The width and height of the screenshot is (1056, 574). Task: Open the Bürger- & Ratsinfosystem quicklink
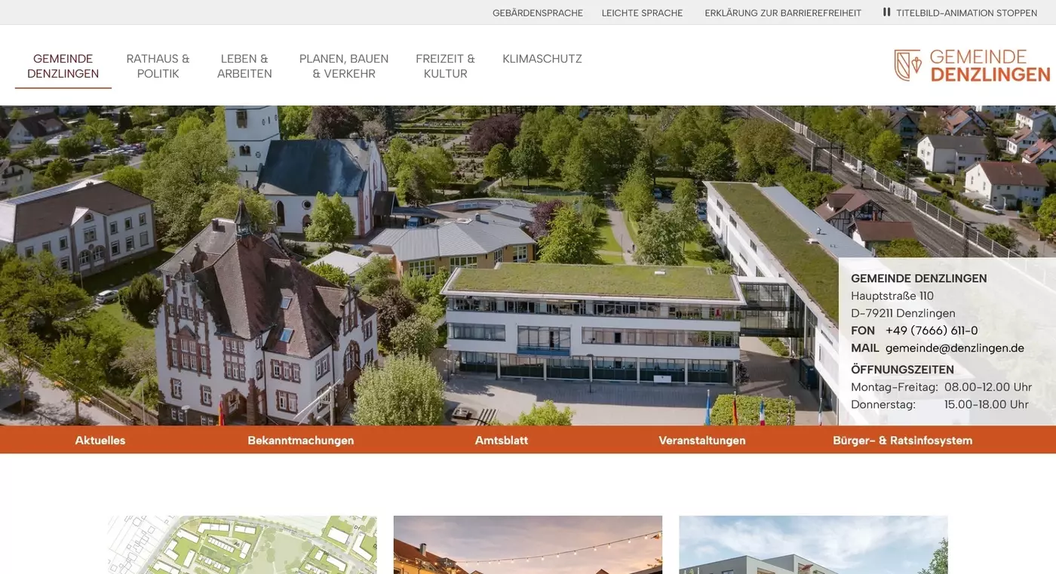(x=903, y=440)
